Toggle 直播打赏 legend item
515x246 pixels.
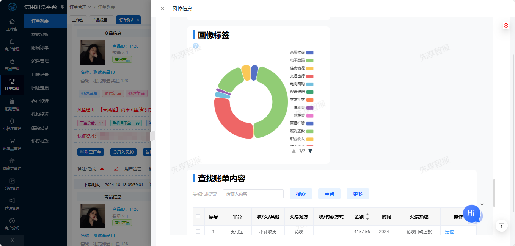(301, 123)
